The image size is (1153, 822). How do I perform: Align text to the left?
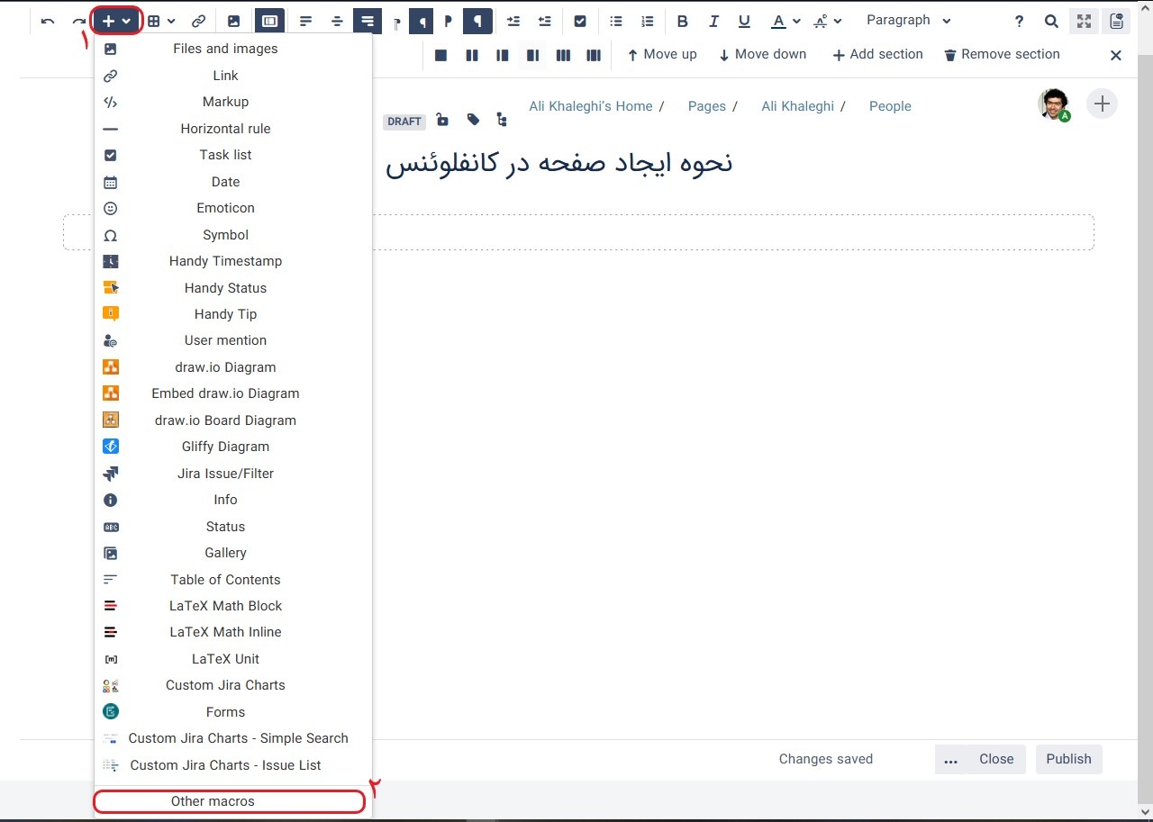click(x=306, y=21)
